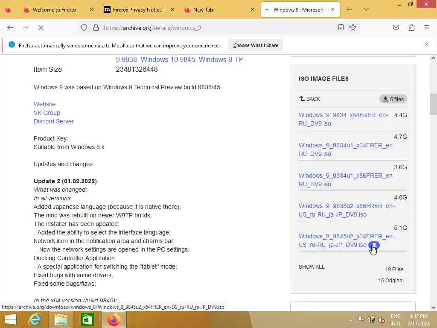Close the Windows 9 : Microsoft tab
The width and height of the screenshot is (437, 328).
tap(333, 10)
